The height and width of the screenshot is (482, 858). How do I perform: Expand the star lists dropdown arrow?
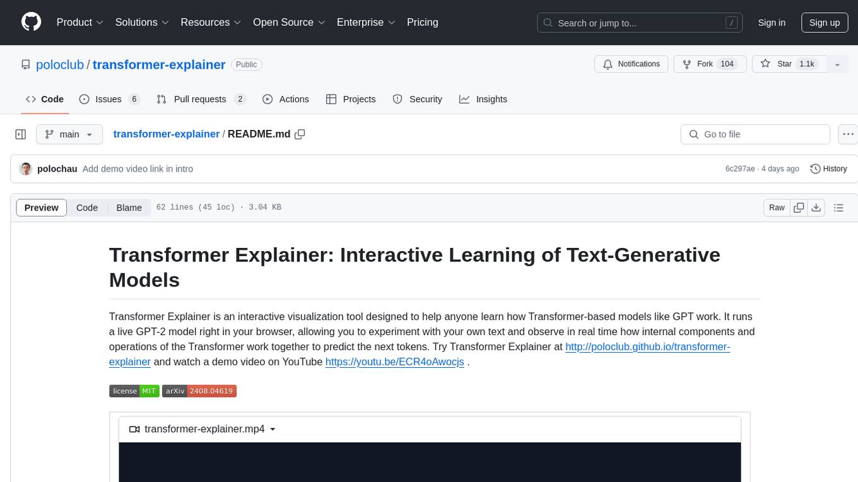tap(837, 64)
